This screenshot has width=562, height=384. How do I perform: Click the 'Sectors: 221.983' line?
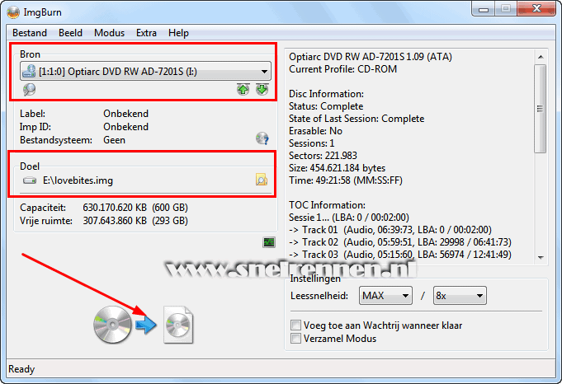tap(323, 156)
